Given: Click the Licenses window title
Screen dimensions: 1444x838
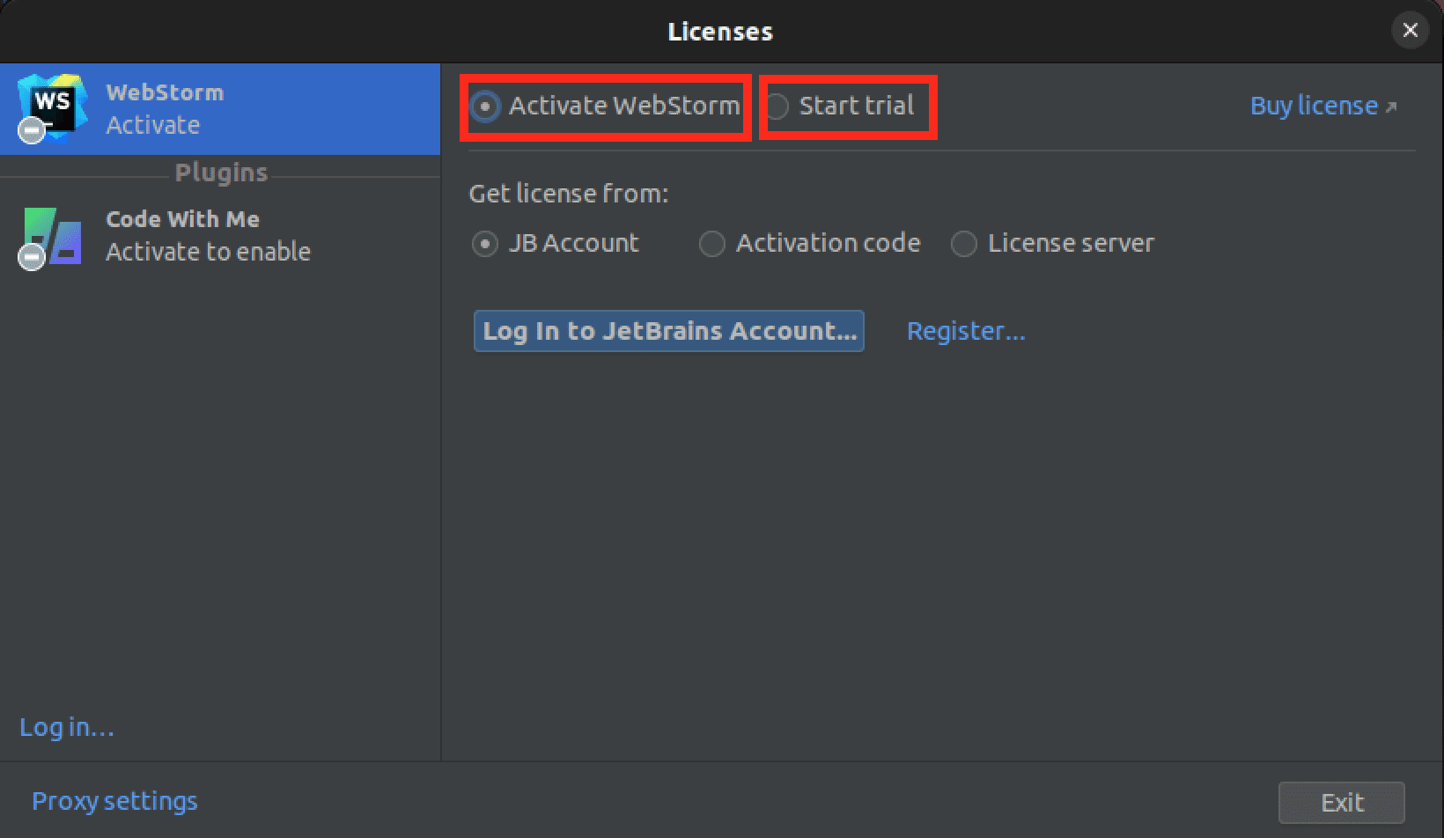Looking at the screenshot, I should 720,32.
